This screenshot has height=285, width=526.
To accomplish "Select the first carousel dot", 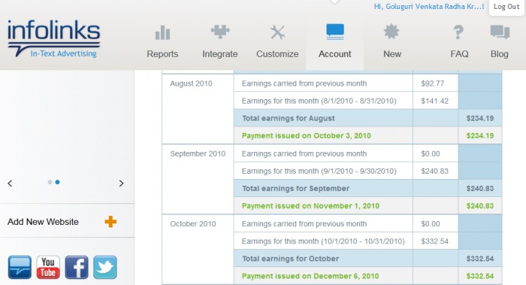I will click(x=50, y=182).
